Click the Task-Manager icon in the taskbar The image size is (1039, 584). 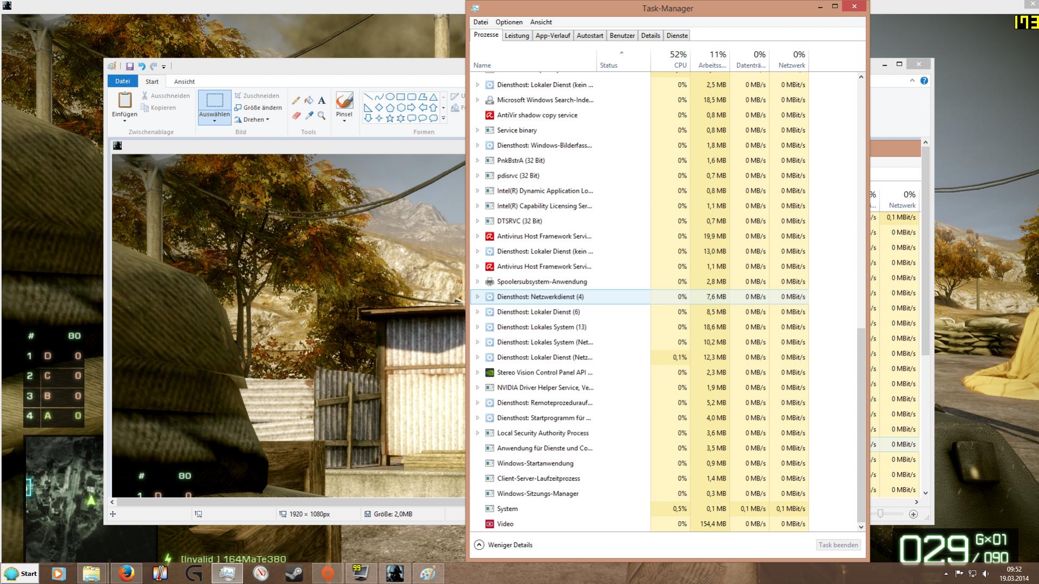227,573
